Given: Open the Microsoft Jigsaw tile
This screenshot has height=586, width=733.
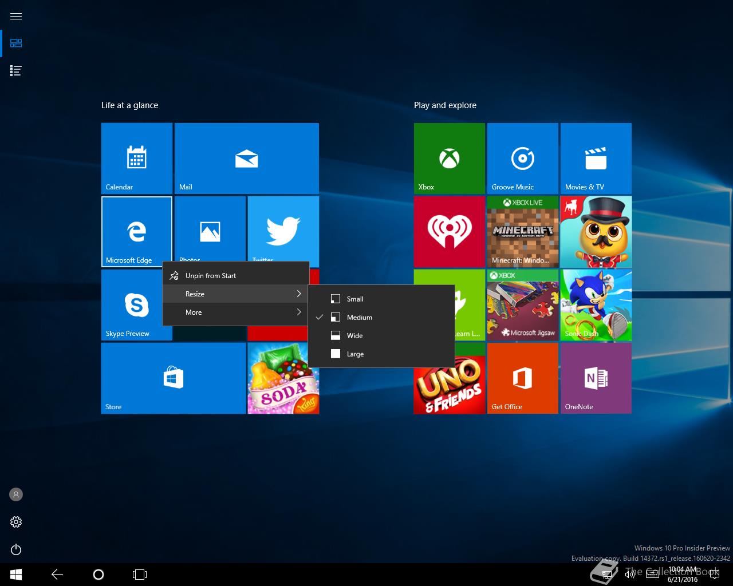Looking at the screenshot, I should pyautogui.click(x=523, y=305).
